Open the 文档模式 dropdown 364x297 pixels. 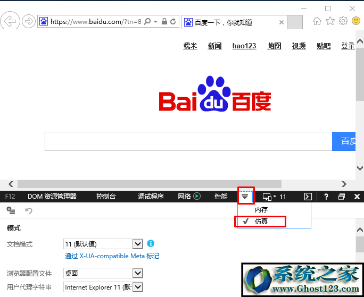pyautogui.click(x=103, y=244)
